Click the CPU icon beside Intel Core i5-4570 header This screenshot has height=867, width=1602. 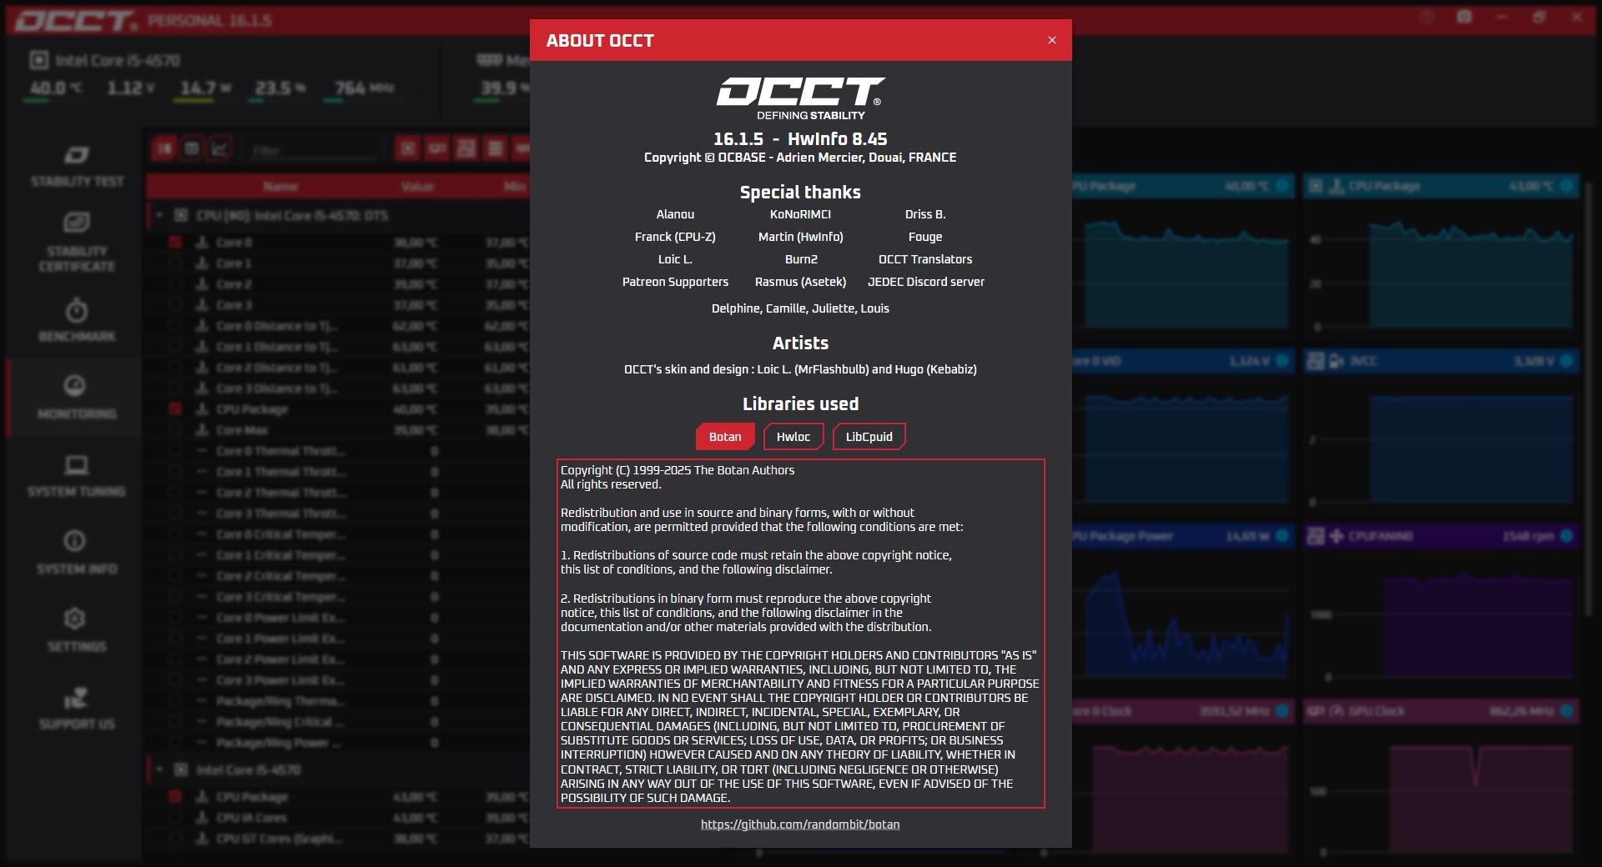click(x=38, y=60)
